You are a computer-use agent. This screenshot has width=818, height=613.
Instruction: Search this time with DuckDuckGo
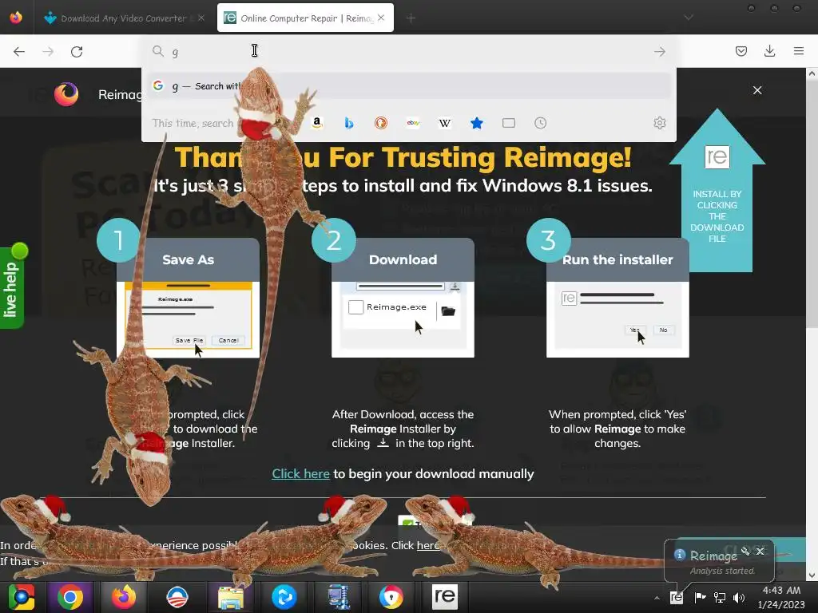[x=381, y=123]
